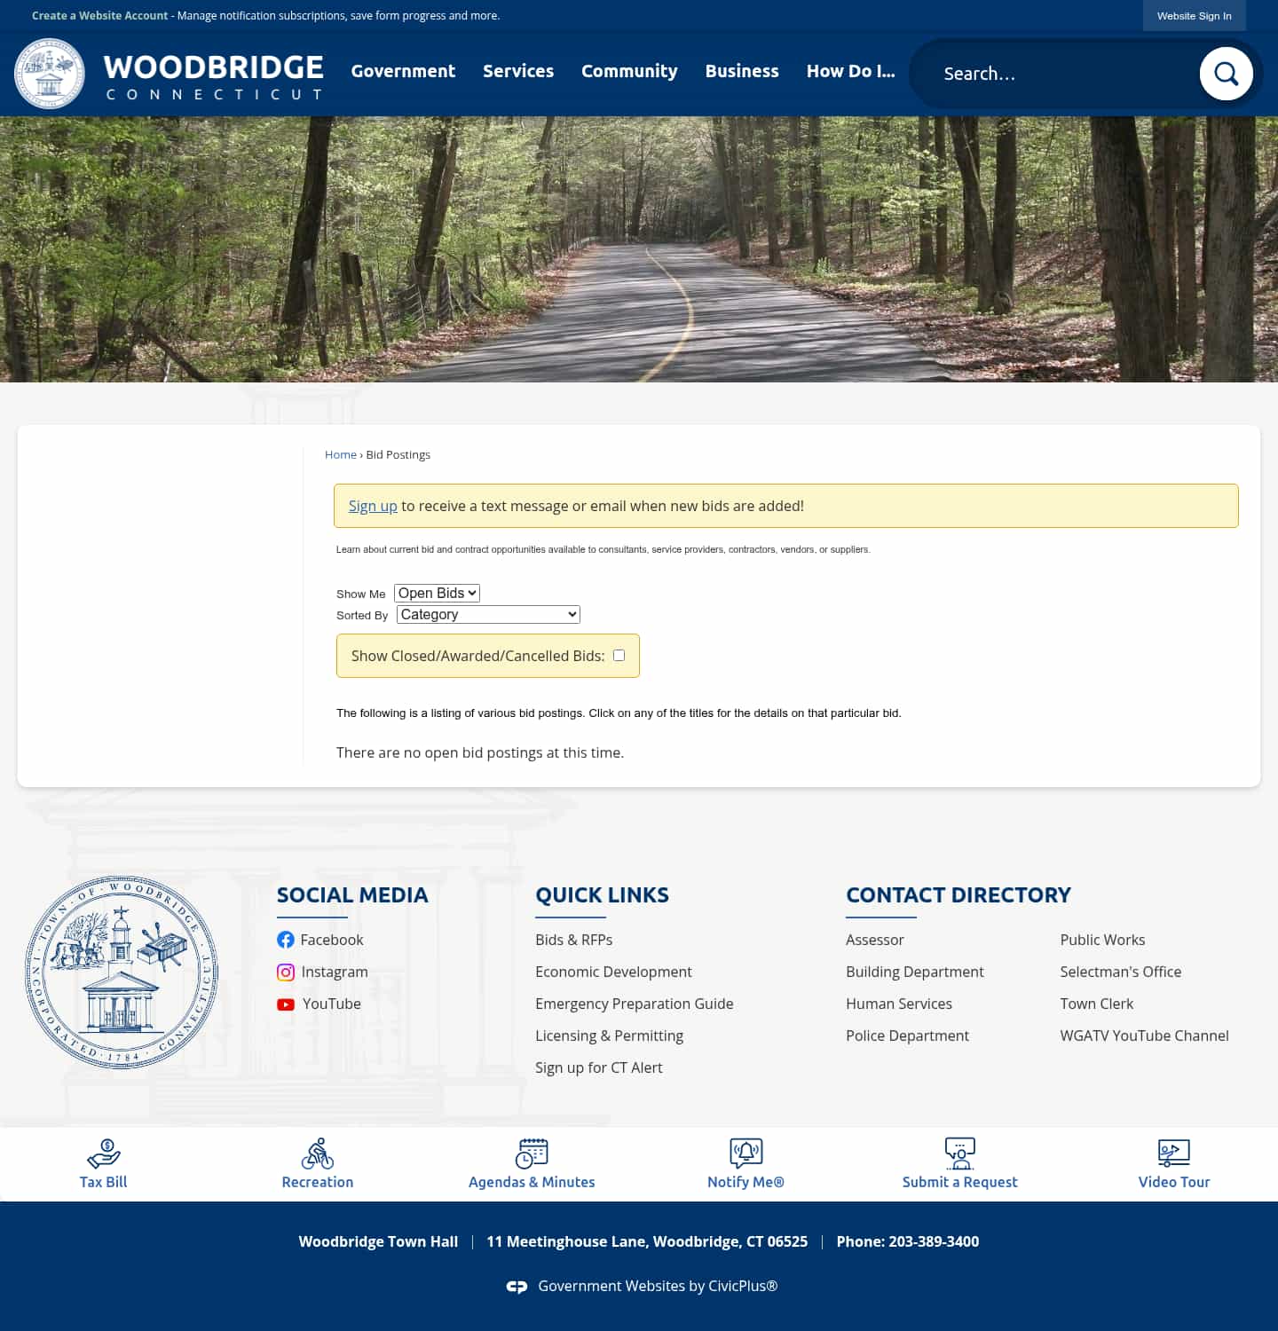Image resolution: width=1278 pixels, height=1331 pixels.
Task: Open the town's Facebook page
Action: (x=331, y=940)
